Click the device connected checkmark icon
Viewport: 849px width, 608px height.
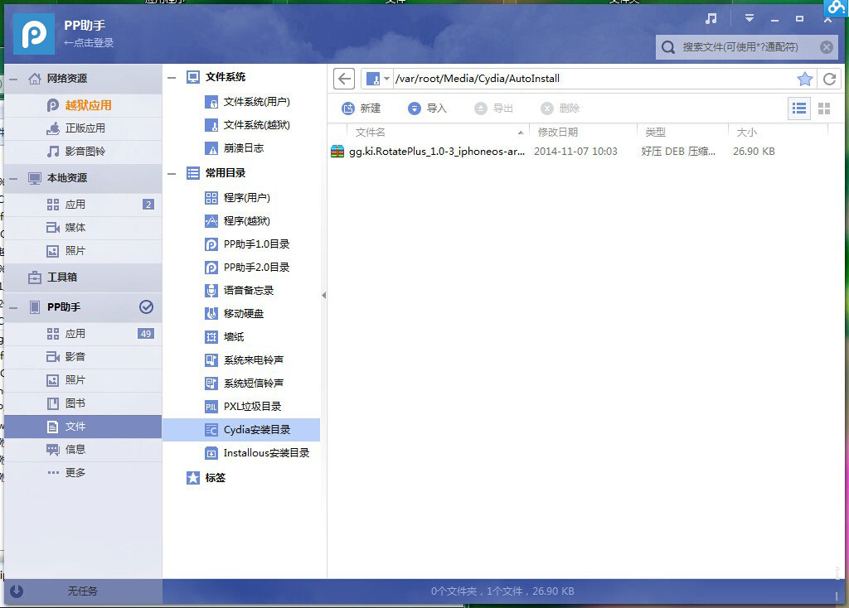pos(146,307)
